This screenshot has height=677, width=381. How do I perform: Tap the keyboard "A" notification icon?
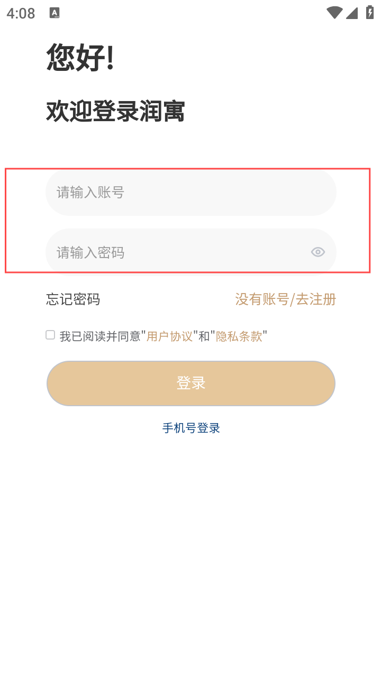(x=55, y=13)
